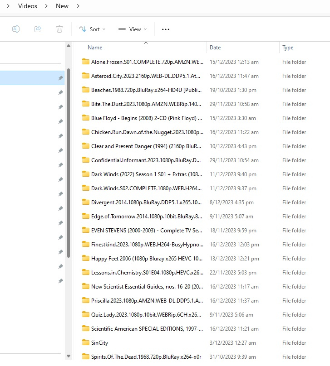330x366 pixels.
Task: Click folder icon of Asteroid.City.2023 folder
Action: pyautogui.click(x=86, y=76)
